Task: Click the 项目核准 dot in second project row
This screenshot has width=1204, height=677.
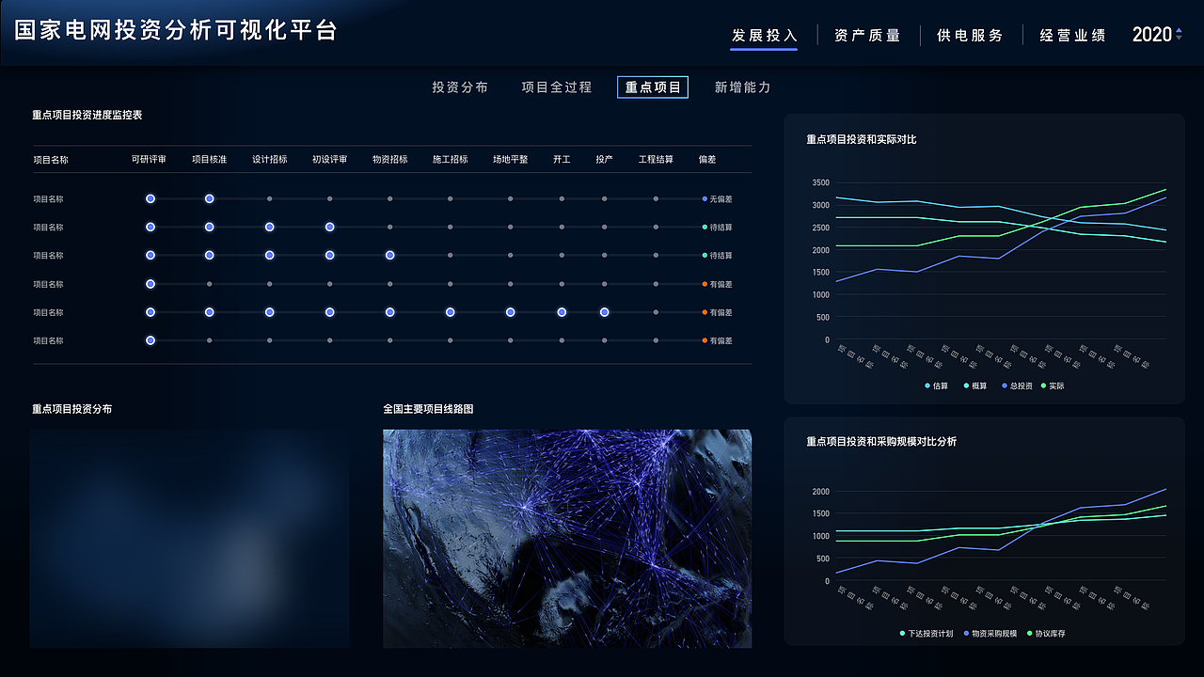Action: [210, 227]
